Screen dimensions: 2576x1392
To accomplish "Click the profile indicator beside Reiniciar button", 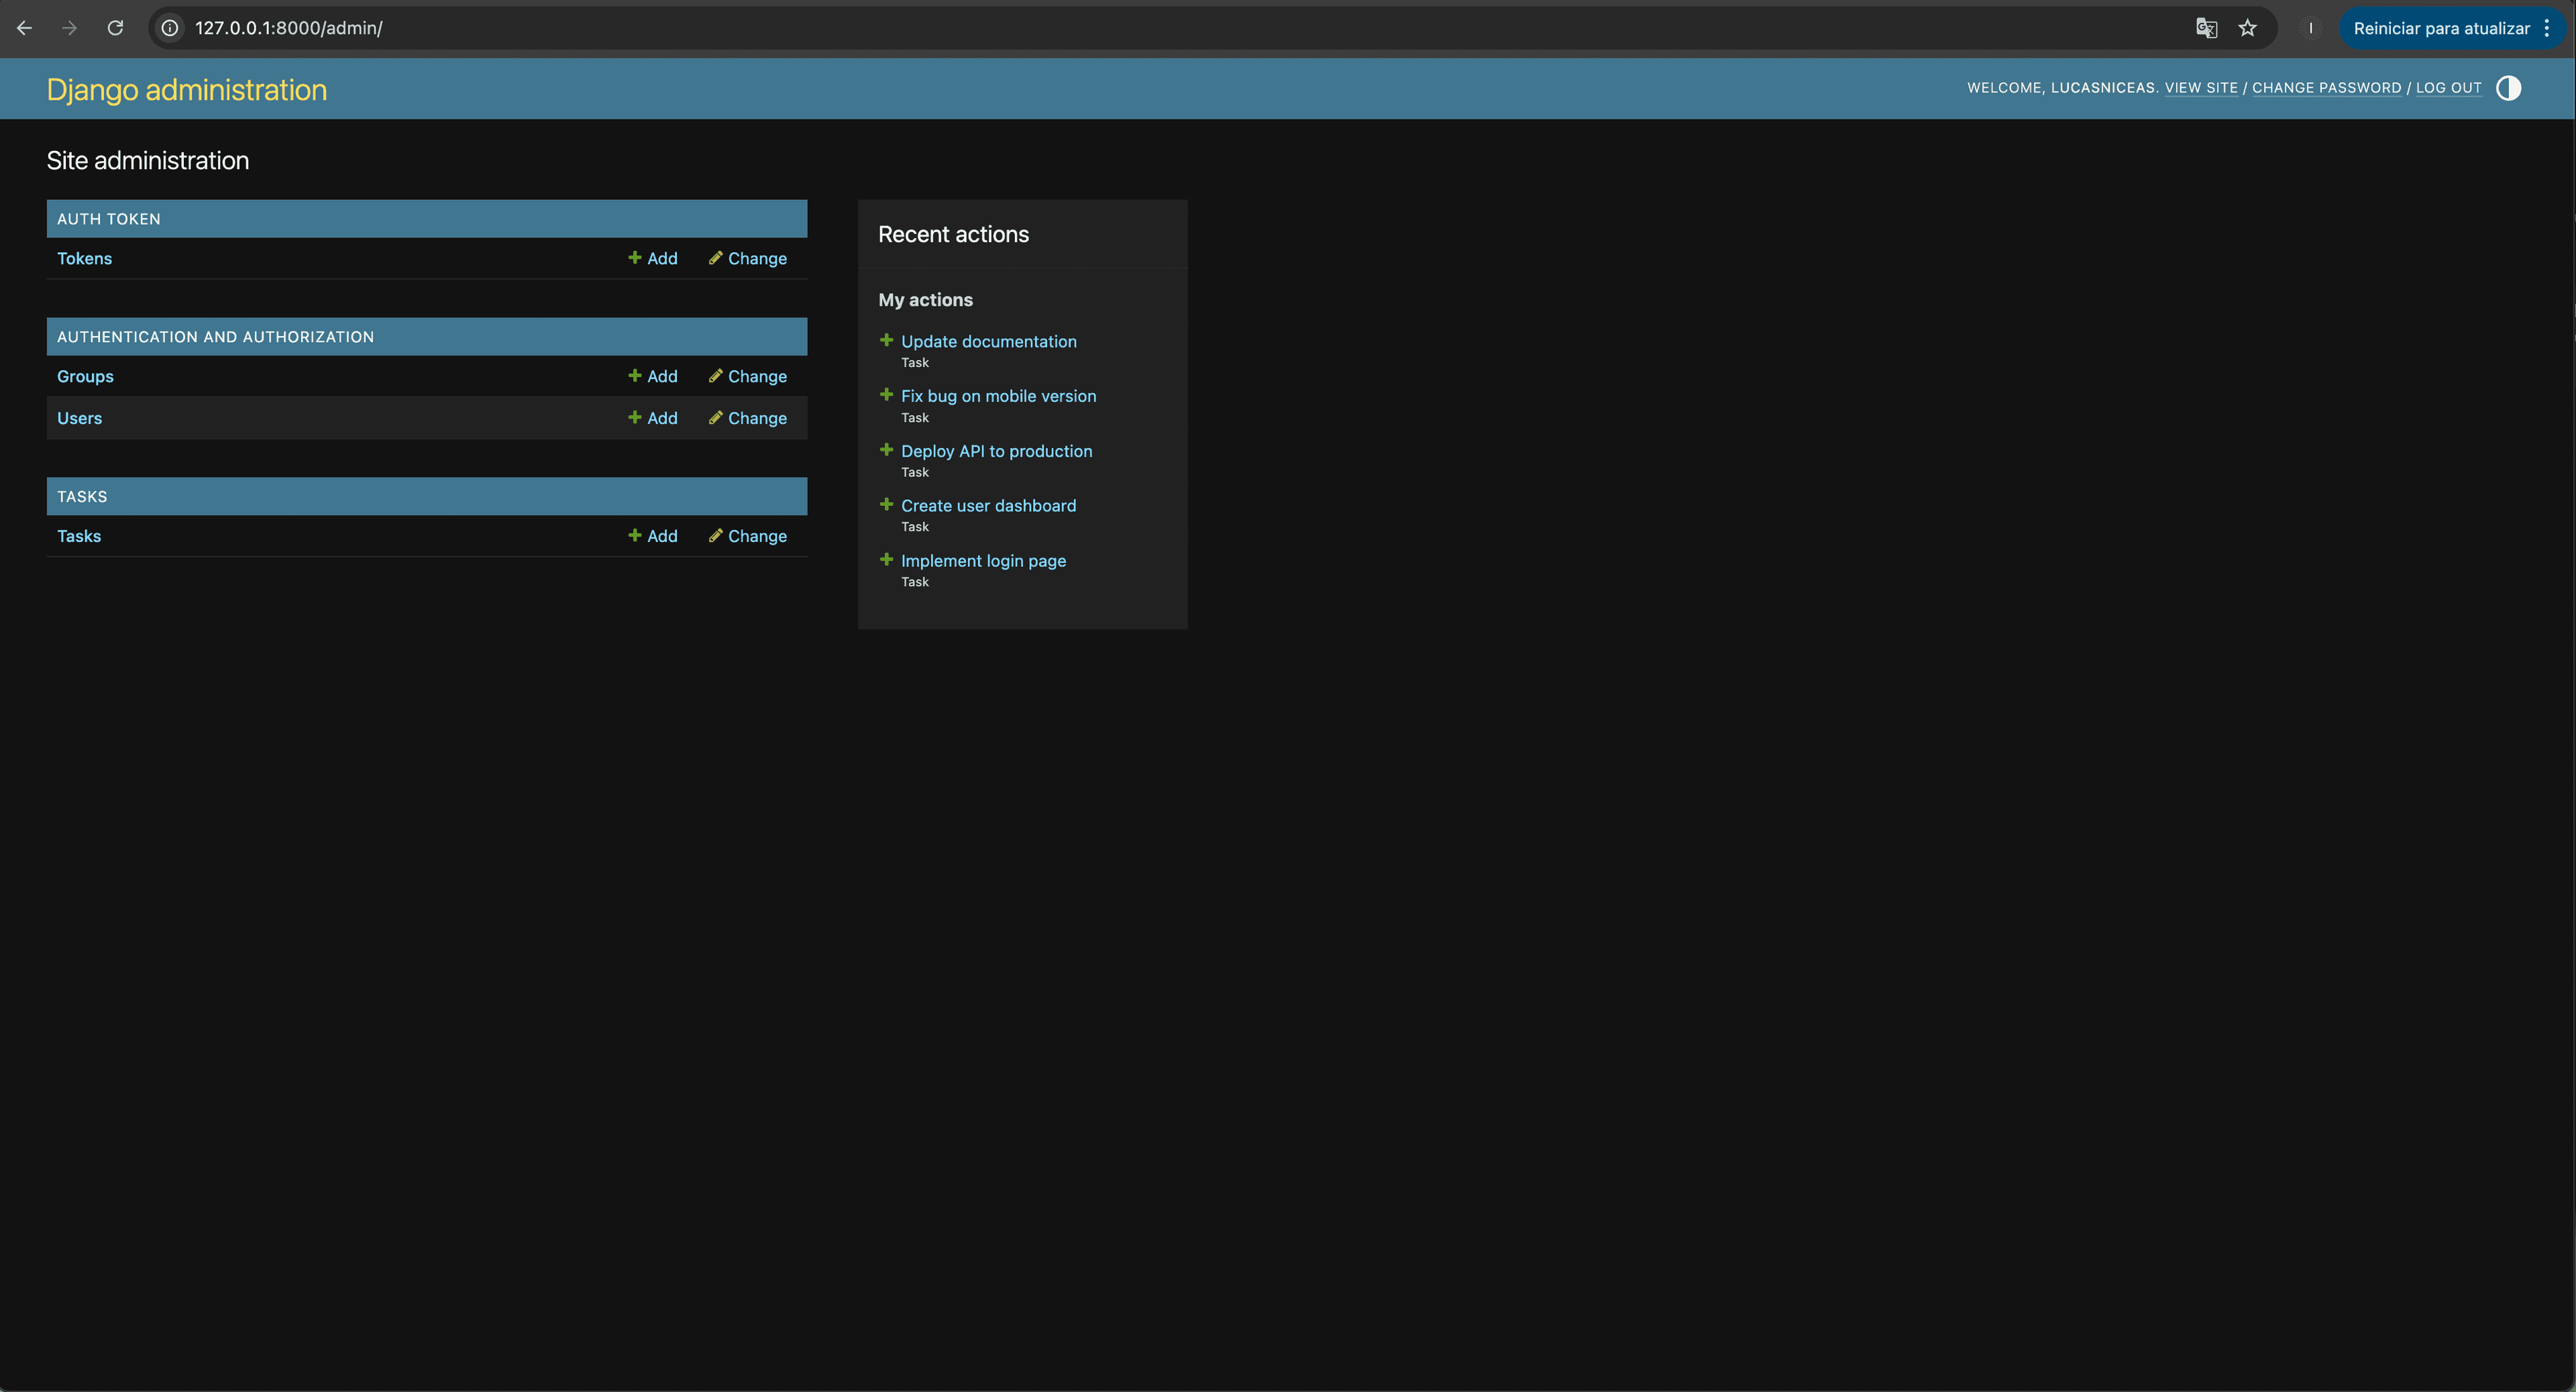I will [x=2310, y=28].
